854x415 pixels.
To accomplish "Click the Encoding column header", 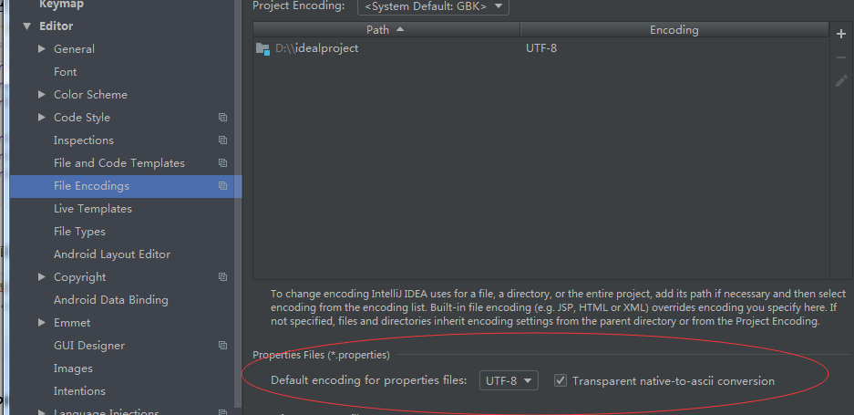I will point(674,30).
